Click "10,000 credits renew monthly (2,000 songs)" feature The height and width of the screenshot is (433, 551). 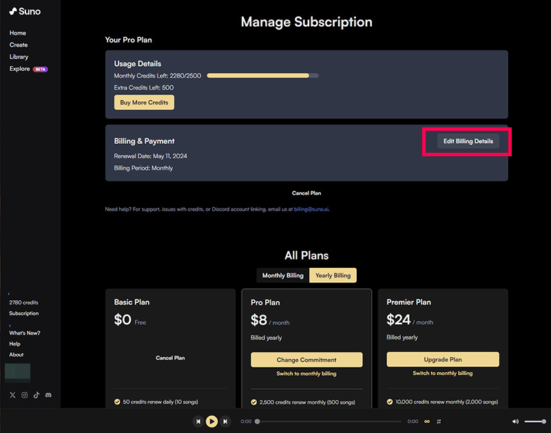(446, 402)
